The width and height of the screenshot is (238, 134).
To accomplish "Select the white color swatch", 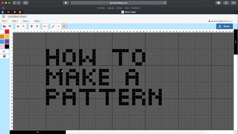I will click(x=2, y=32).
